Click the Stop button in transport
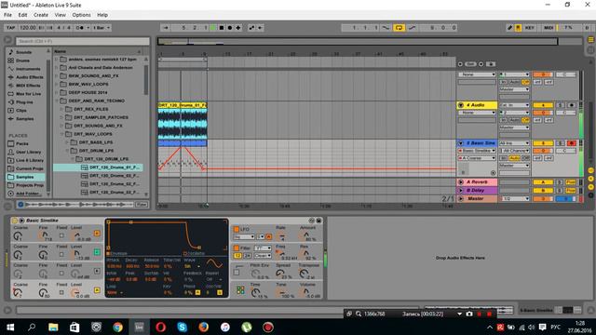 (x=222, y=28)
